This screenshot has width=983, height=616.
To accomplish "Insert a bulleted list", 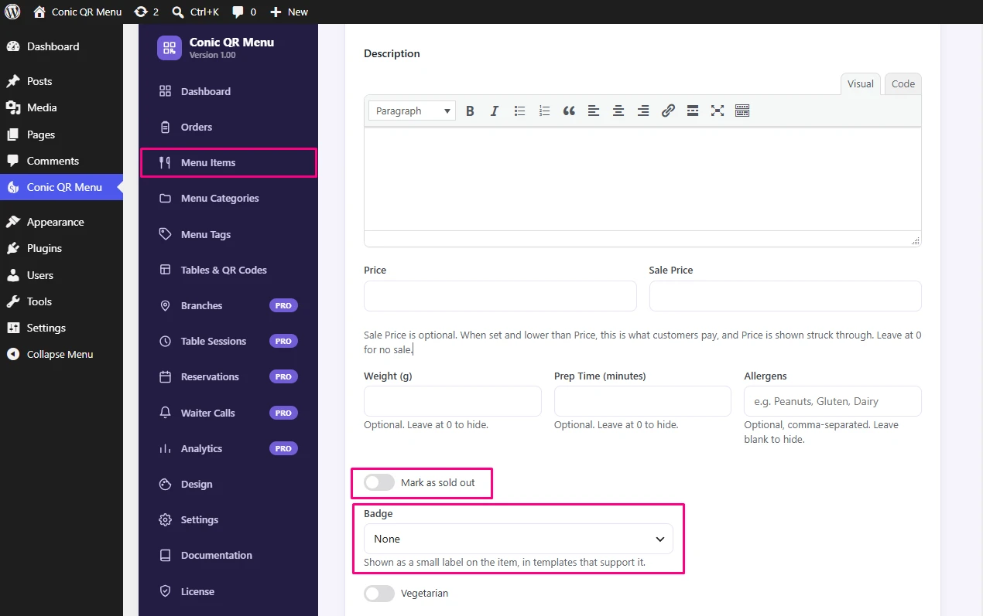I will pyautogui.click(x=519, y=111).
